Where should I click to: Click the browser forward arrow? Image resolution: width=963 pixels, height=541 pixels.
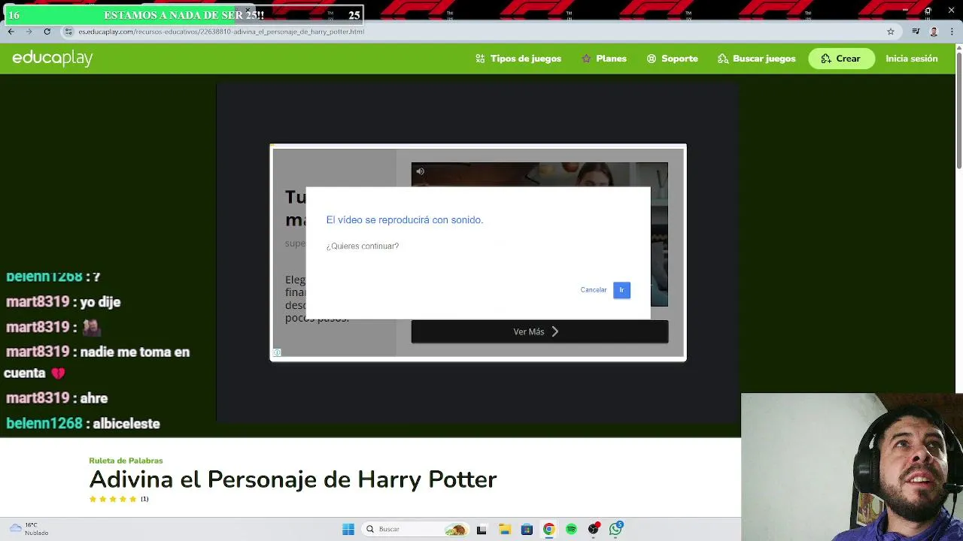coord(29,32)
